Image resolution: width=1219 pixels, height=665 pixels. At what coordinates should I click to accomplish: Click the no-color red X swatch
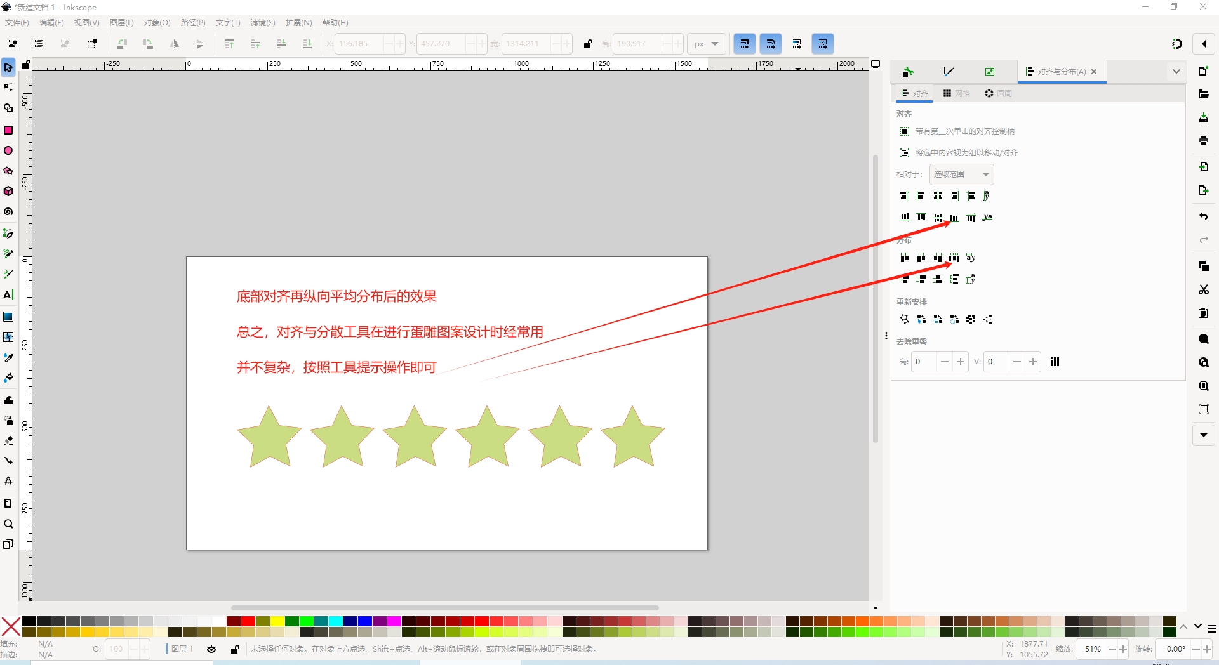pos(11,626)
